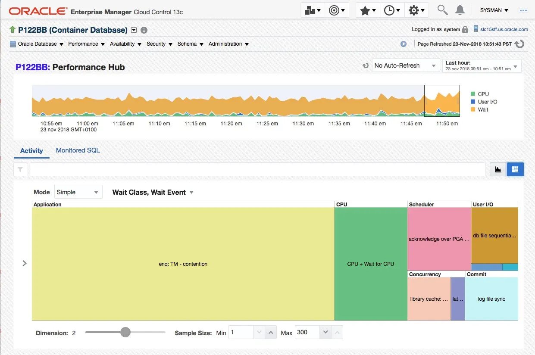Click the search magnifier icon
The image size is (535, 355).
[x=442, y=10]
